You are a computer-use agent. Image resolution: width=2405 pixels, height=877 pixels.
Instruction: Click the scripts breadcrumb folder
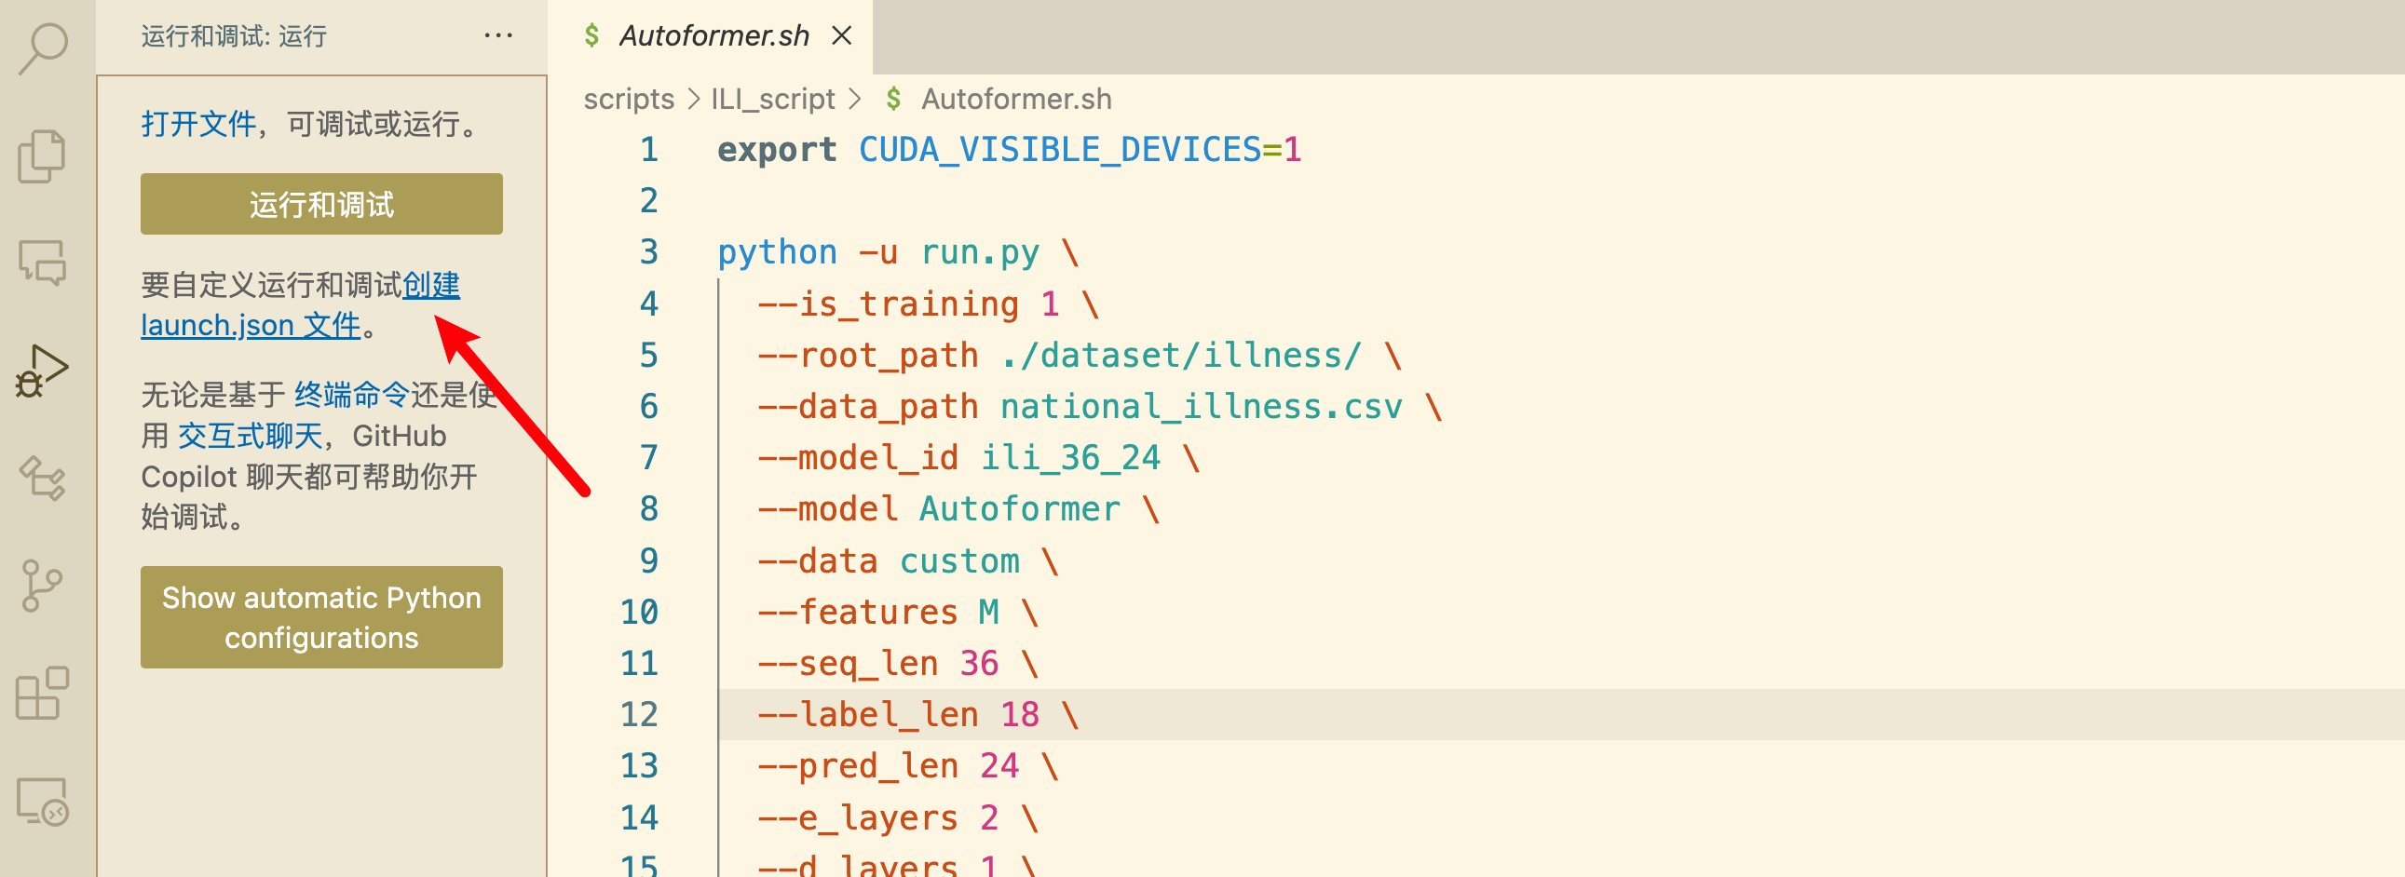coord(630,99)
